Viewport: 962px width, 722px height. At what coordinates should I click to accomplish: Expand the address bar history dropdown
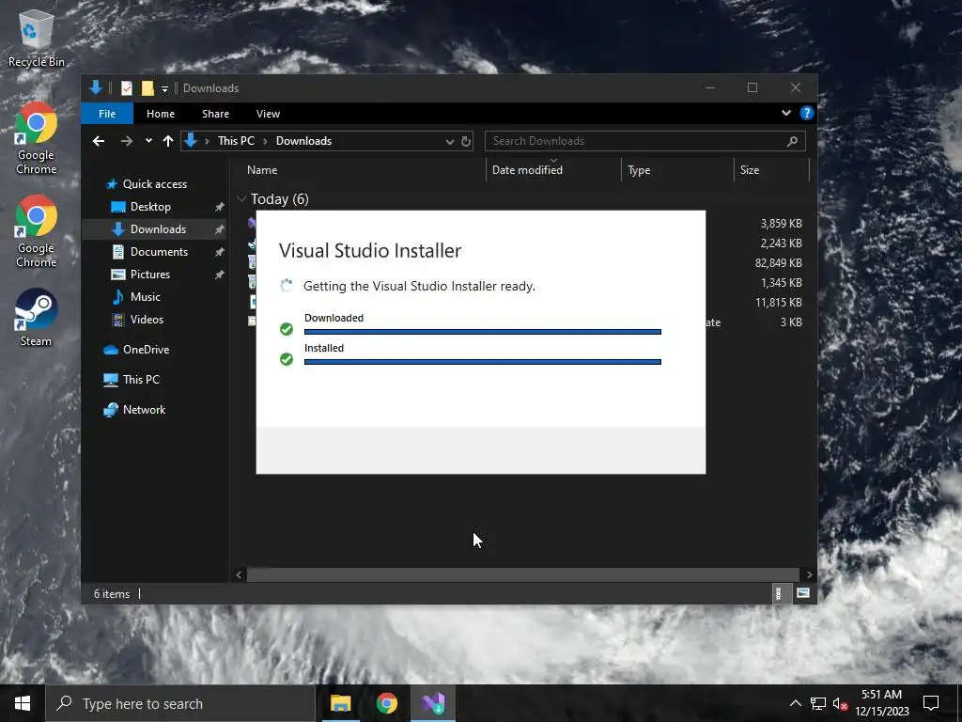[x=450, y=141]
